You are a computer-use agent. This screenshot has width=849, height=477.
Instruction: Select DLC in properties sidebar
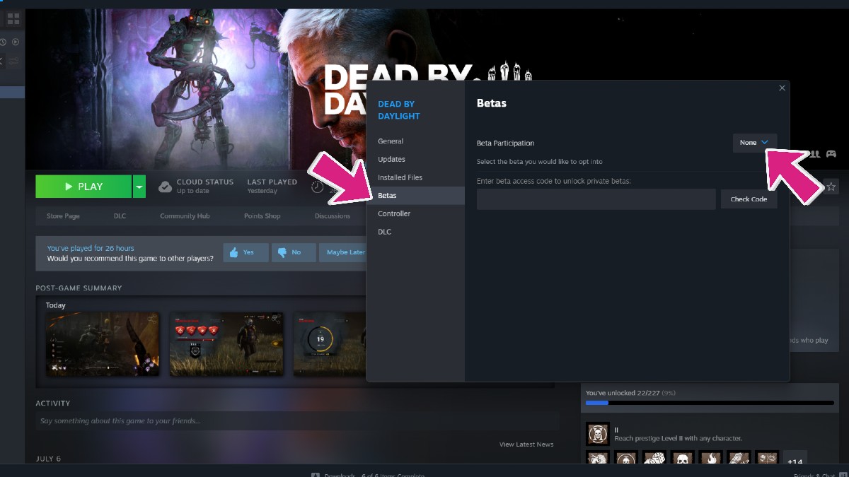415,232
